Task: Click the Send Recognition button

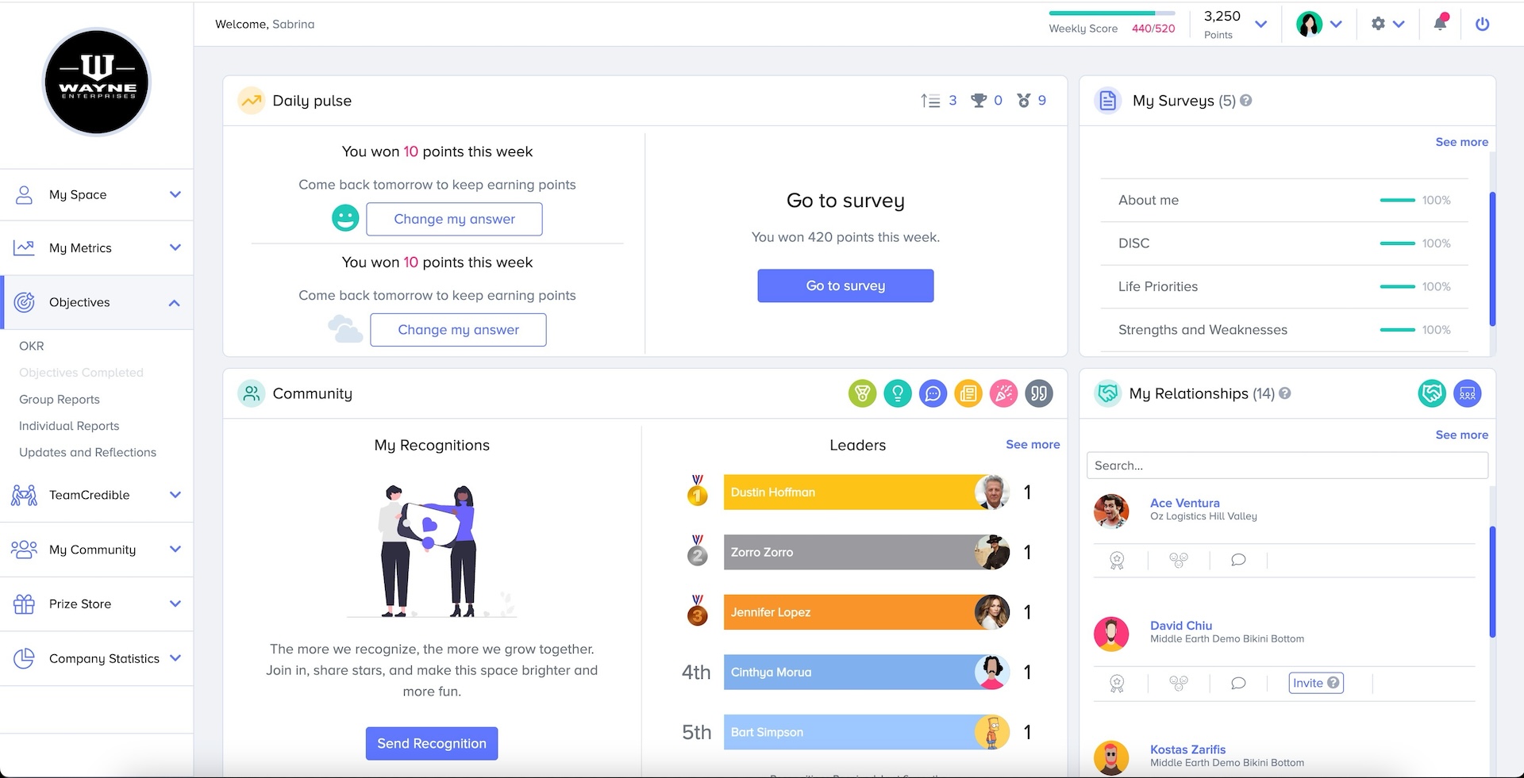Action: coord(431,743)
